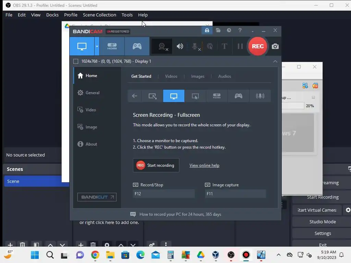Viewport: 351px width, 263px height.
Task: Add a source with the Sources plus icon
Action: (81, 245)
